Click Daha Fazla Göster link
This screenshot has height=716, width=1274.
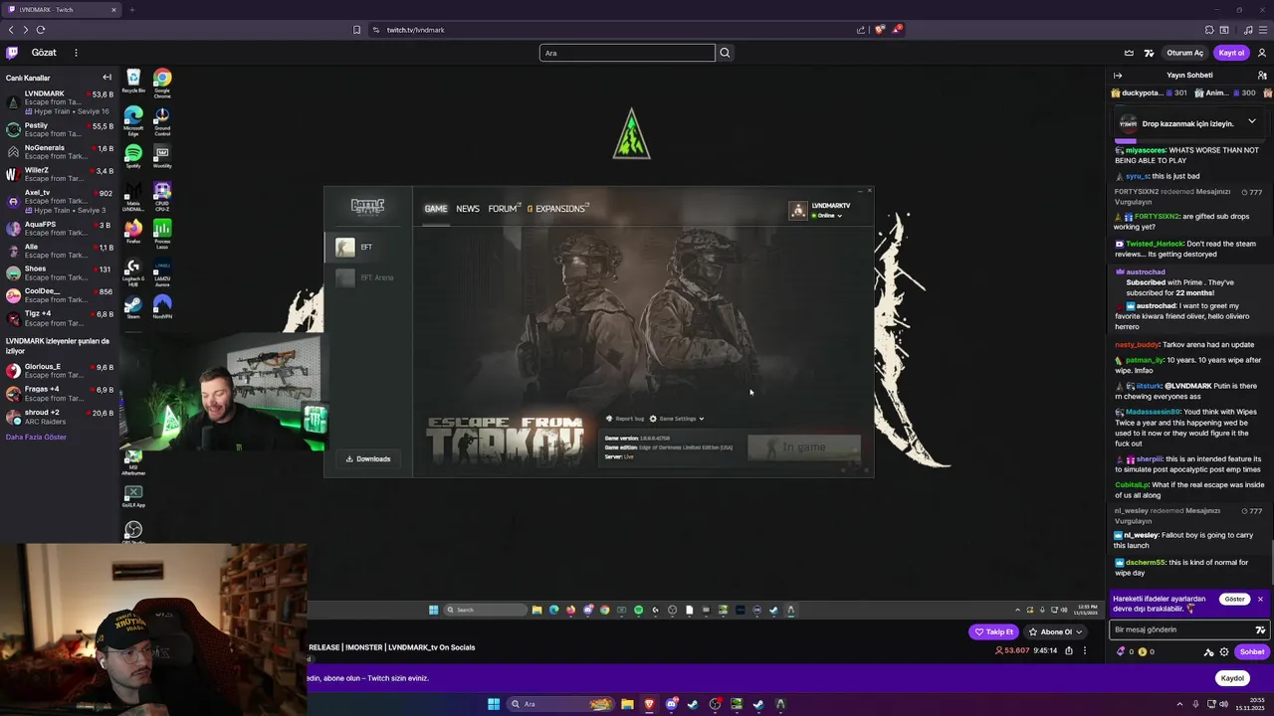[36, 437]
